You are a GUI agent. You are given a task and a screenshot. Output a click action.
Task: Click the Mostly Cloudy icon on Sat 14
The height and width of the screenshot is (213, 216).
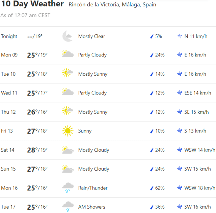tap(67, 150)
